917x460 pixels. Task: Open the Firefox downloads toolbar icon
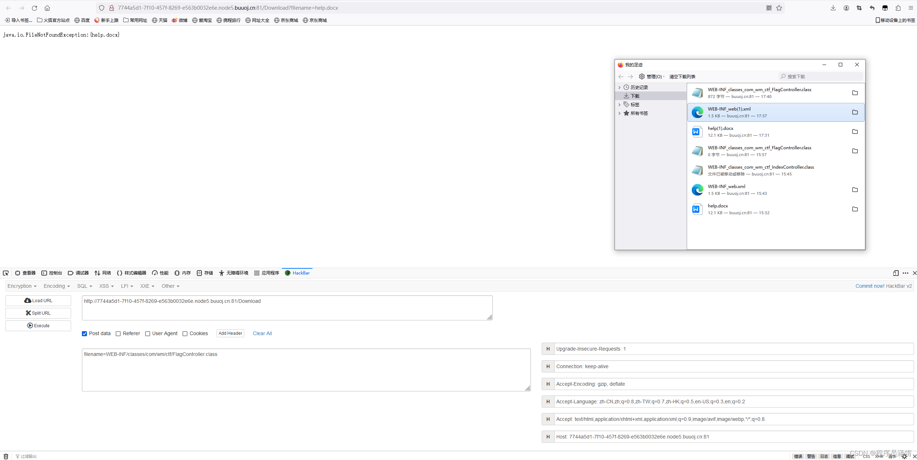833,8
